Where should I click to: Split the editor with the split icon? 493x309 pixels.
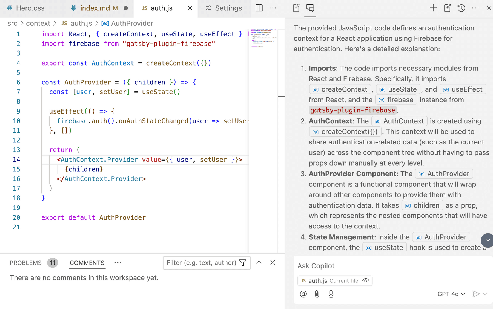(259, 8)
